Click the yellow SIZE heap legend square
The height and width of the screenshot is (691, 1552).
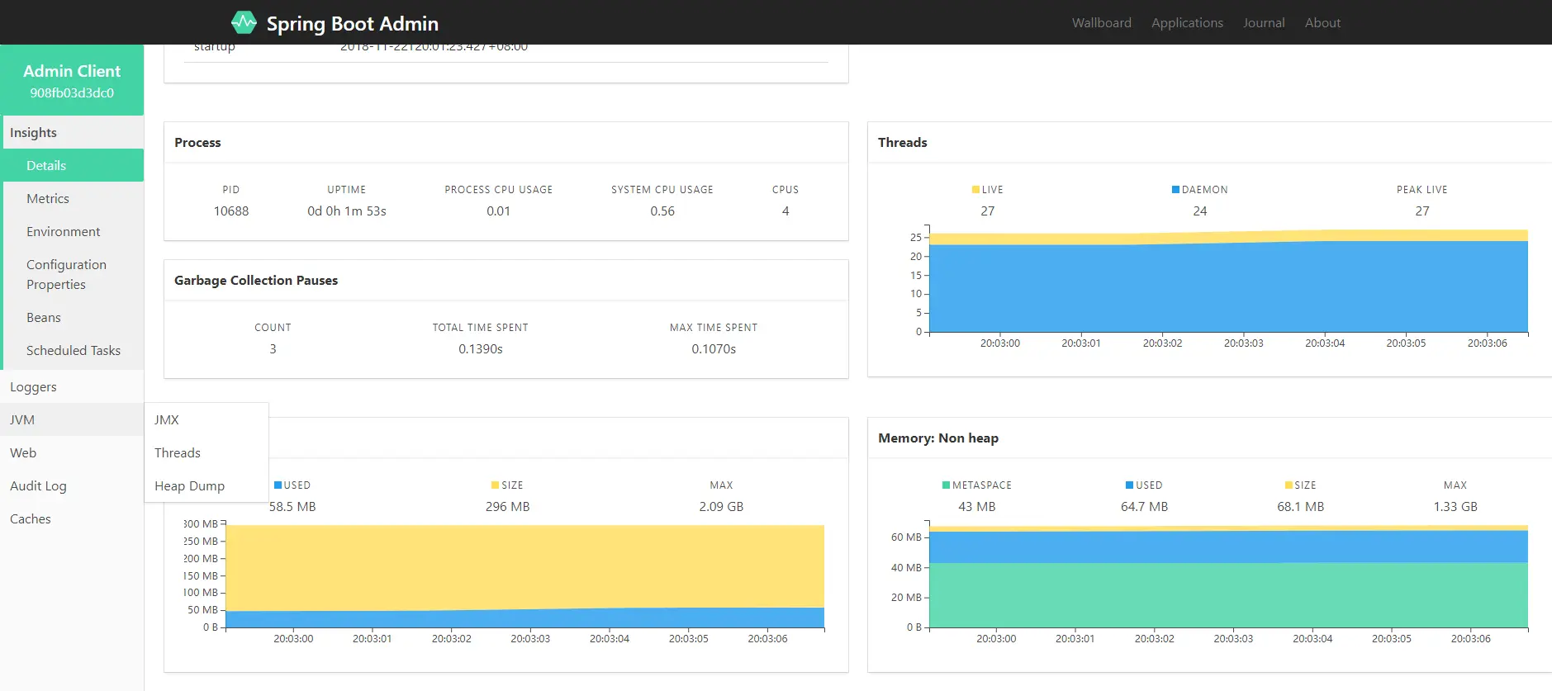click(x=495, y=485)
